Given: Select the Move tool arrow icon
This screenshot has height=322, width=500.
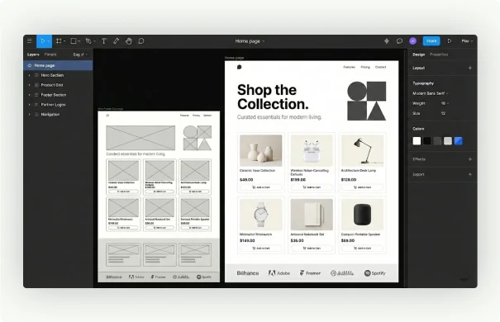Looking at the screenshot, I should 43,41.
